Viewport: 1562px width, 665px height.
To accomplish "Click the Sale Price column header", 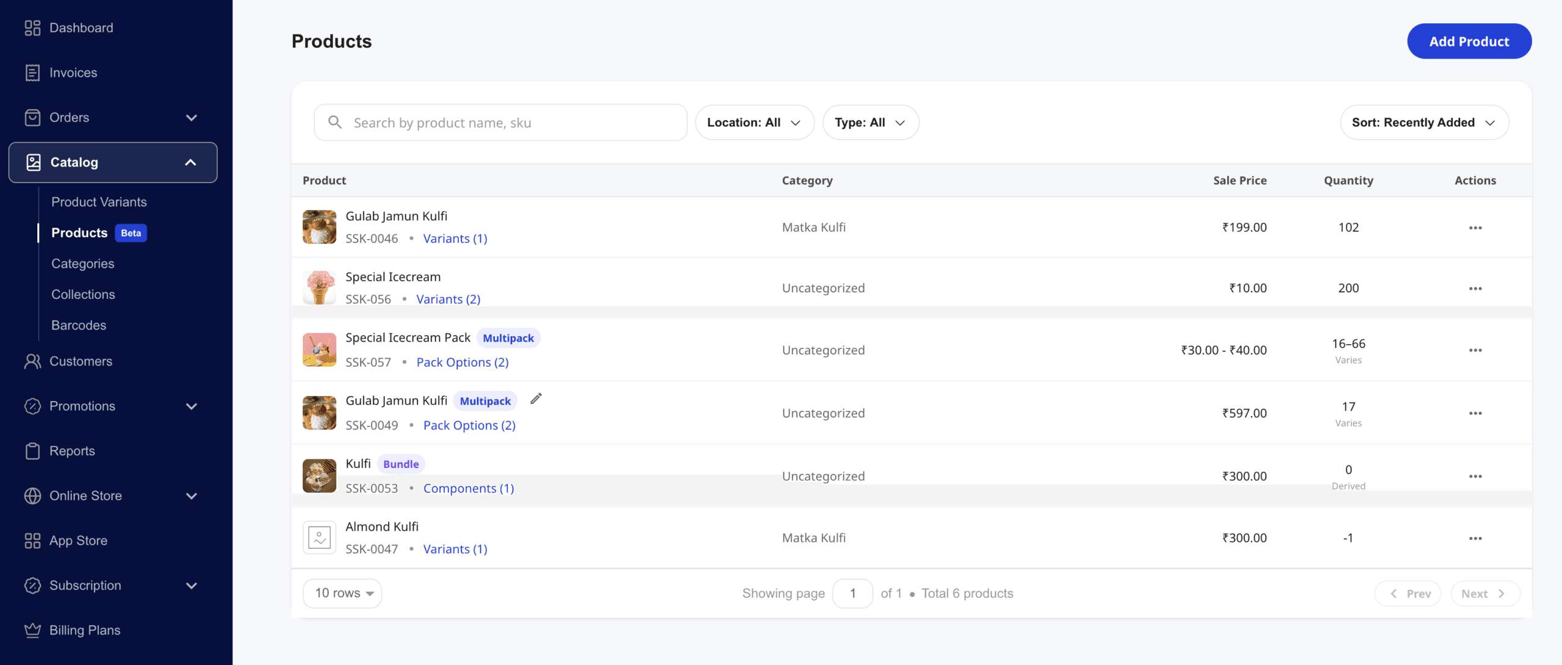I will 1240,181.
